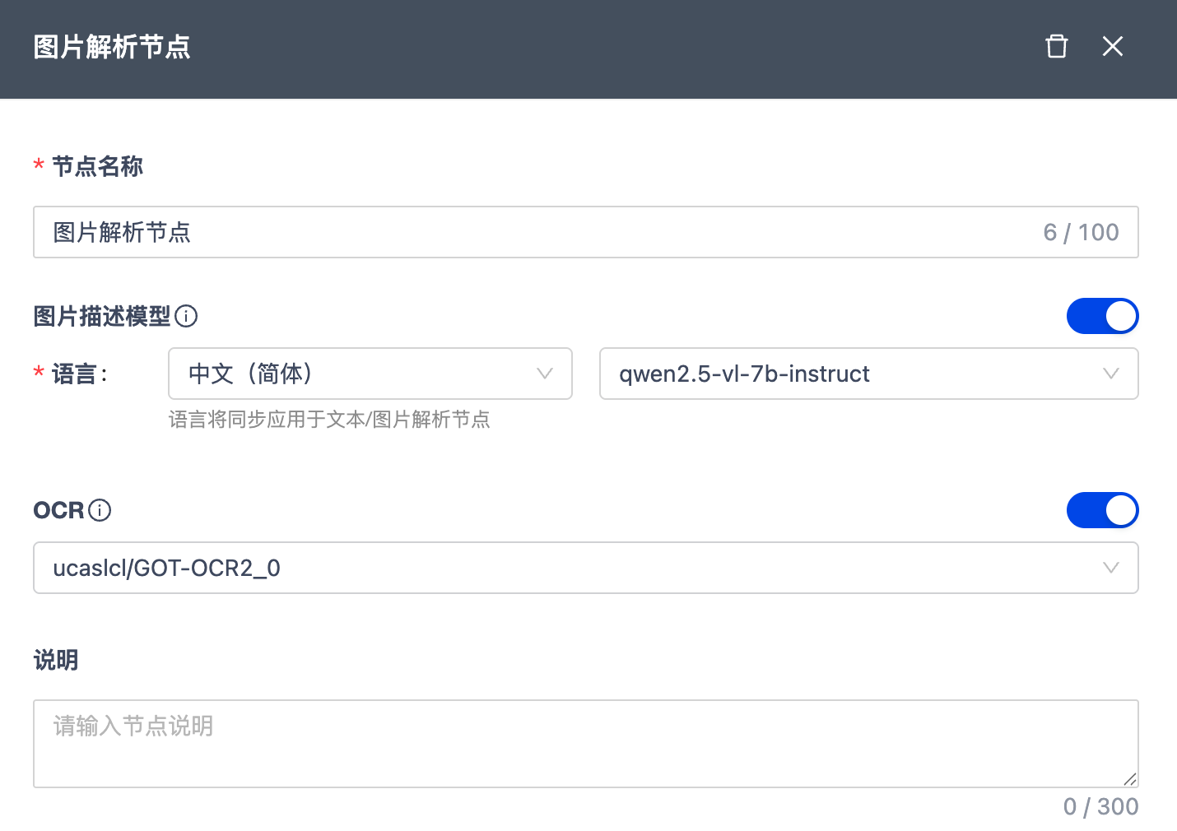Turn off the OCR toggle
This screenshot has height=831, width=1177.
click(x=1102, y=510)
